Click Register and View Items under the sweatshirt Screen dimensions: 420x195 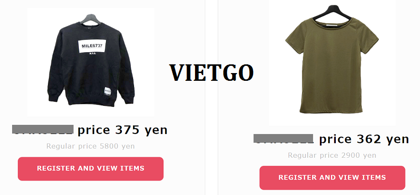[x=90, y=169]
